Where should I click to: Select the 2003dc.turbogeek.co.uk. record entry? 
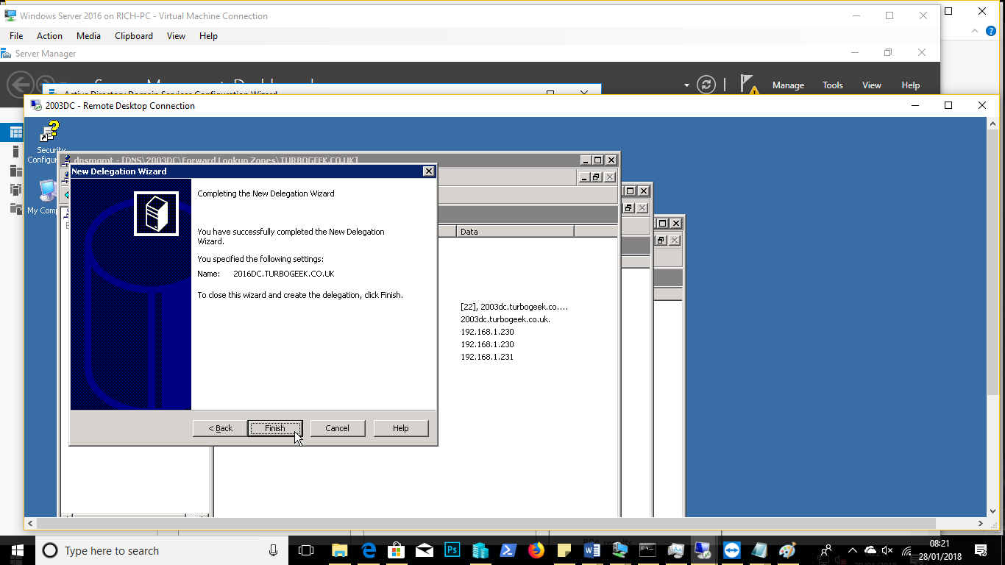click(x=505, y=319)
